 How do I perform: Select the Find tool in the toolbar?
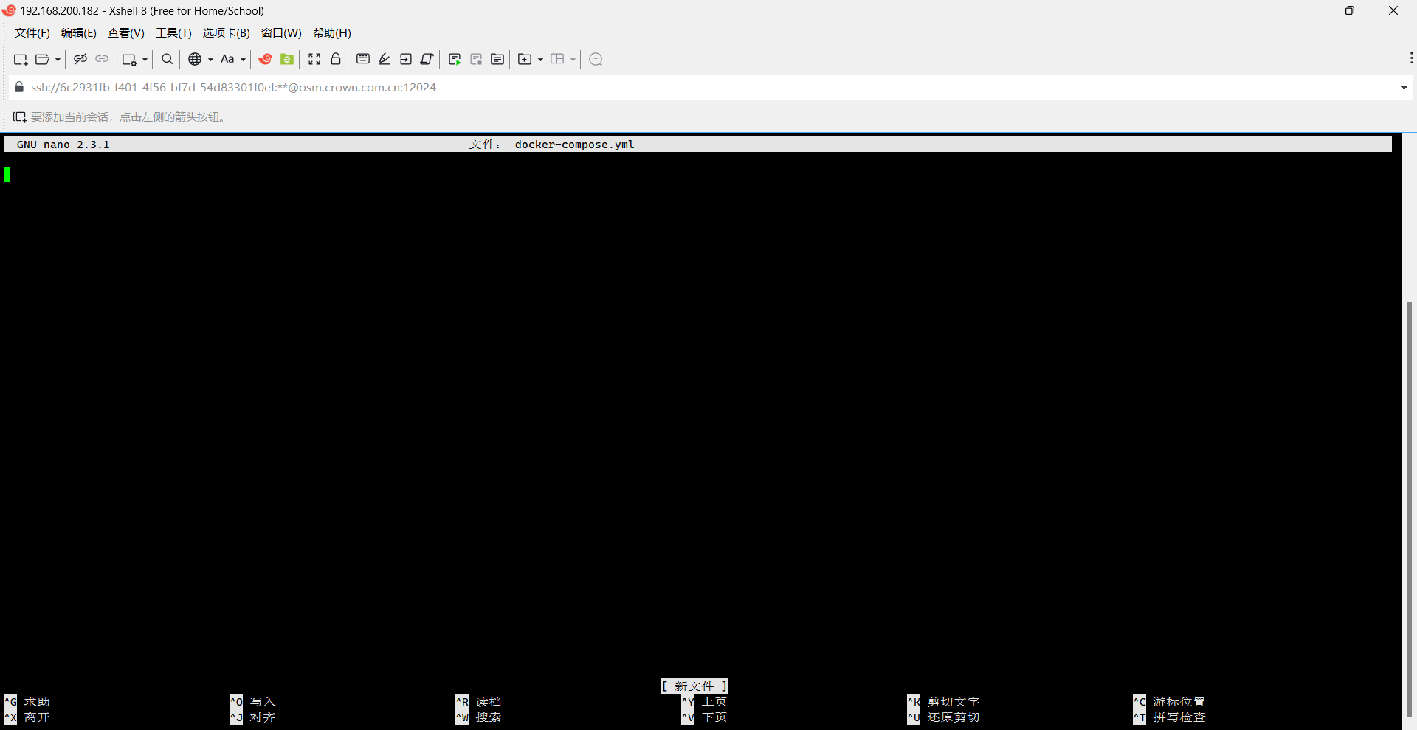tap(167, 59)
